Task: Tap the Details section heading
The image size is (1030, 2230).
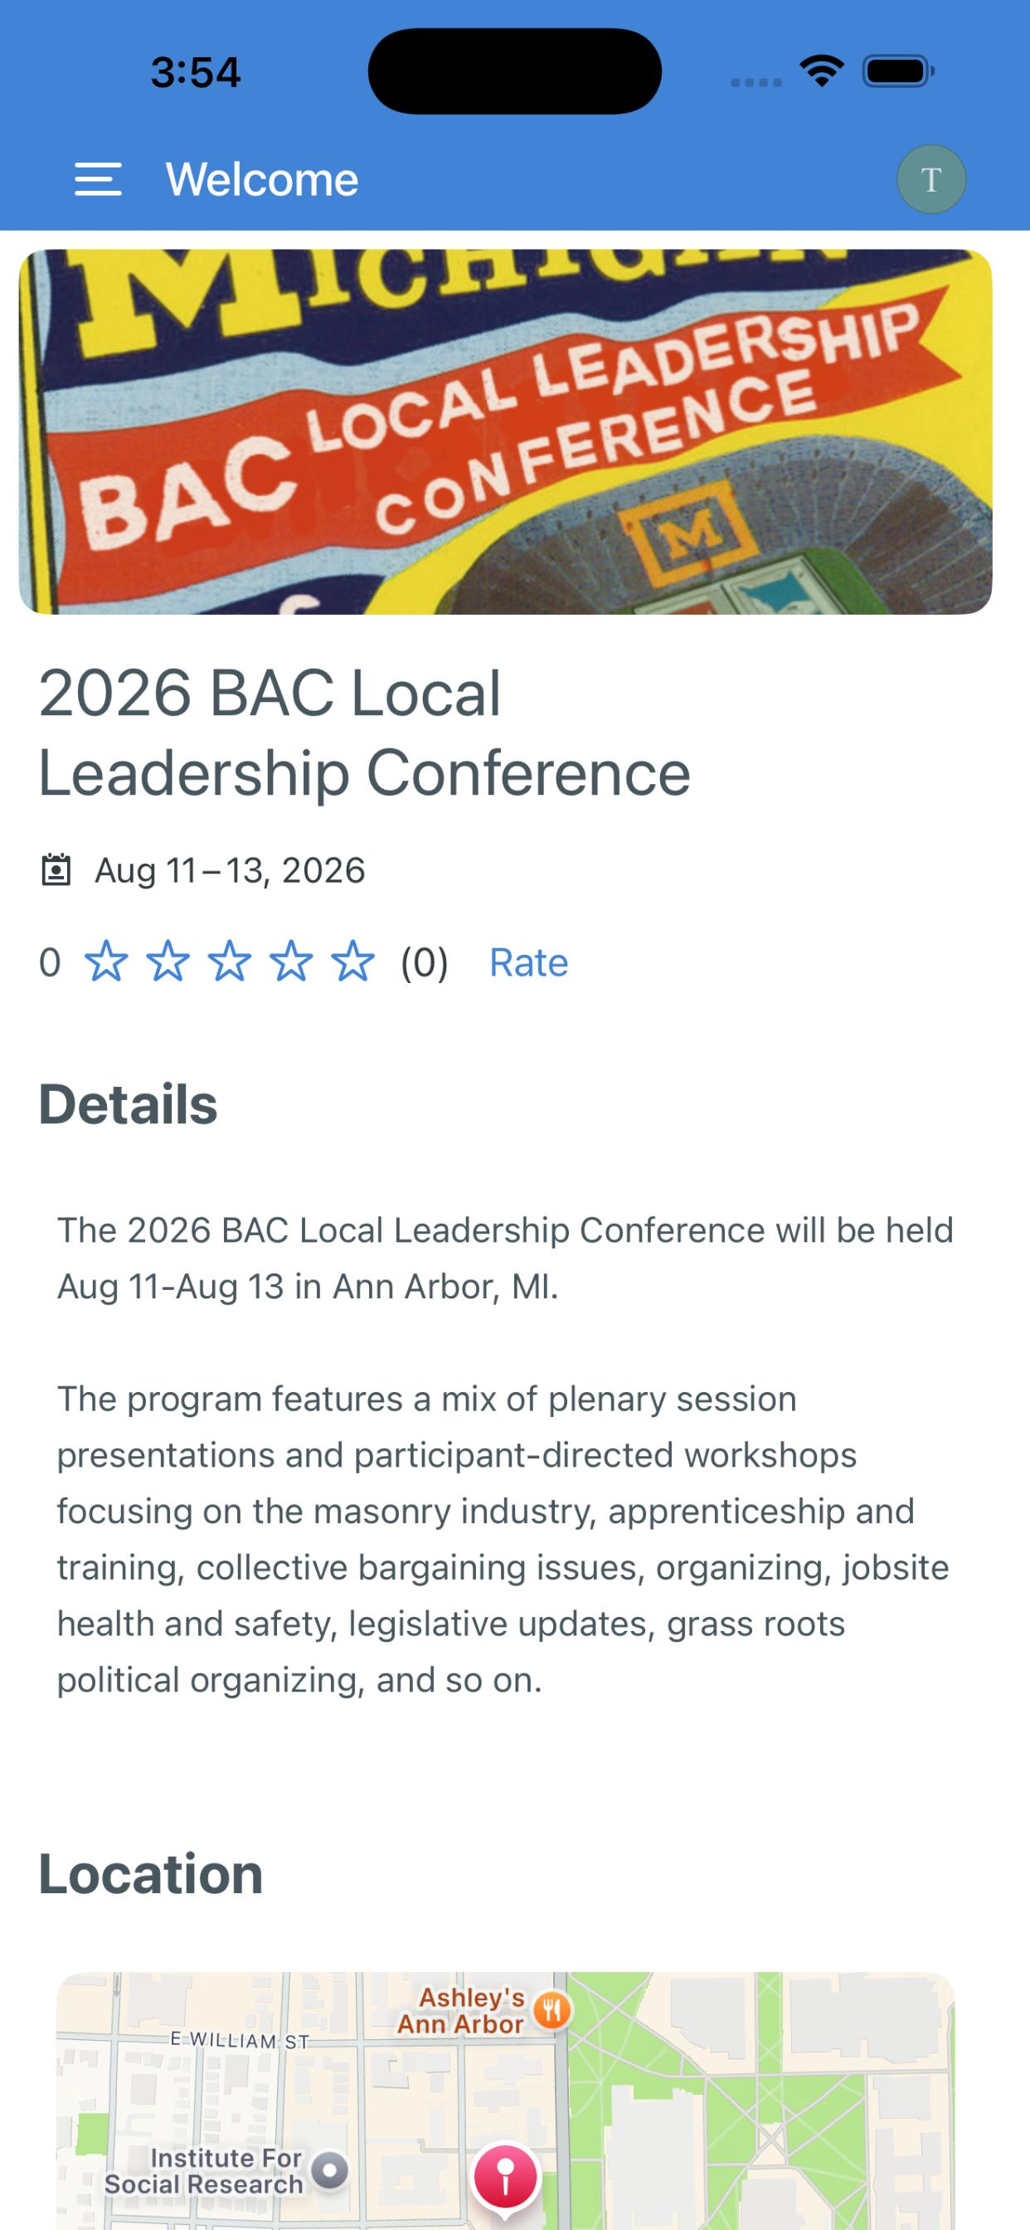Action: (x=128, y=1104)
